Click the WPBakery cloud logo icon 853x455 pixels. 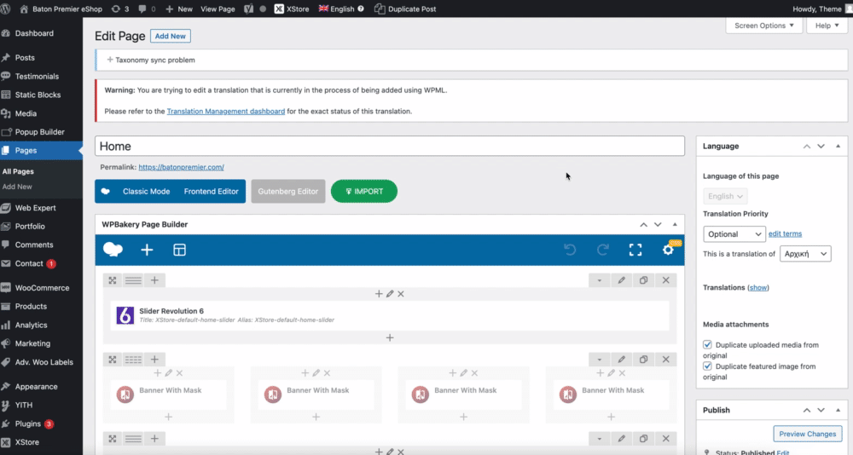coord(113,250)
